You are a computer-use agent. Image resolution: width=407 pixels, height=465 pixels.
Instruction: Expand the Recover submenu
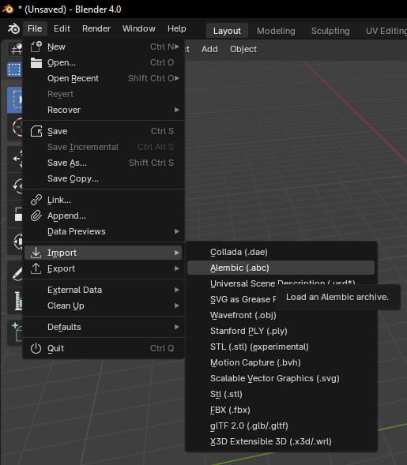(x=177, y=110)
